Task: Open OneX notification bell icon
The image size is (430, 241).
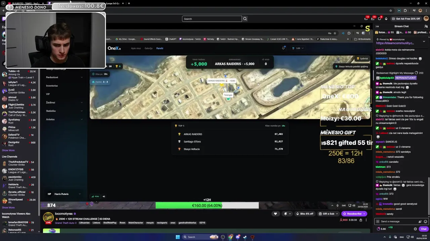Action: (284, 48)
